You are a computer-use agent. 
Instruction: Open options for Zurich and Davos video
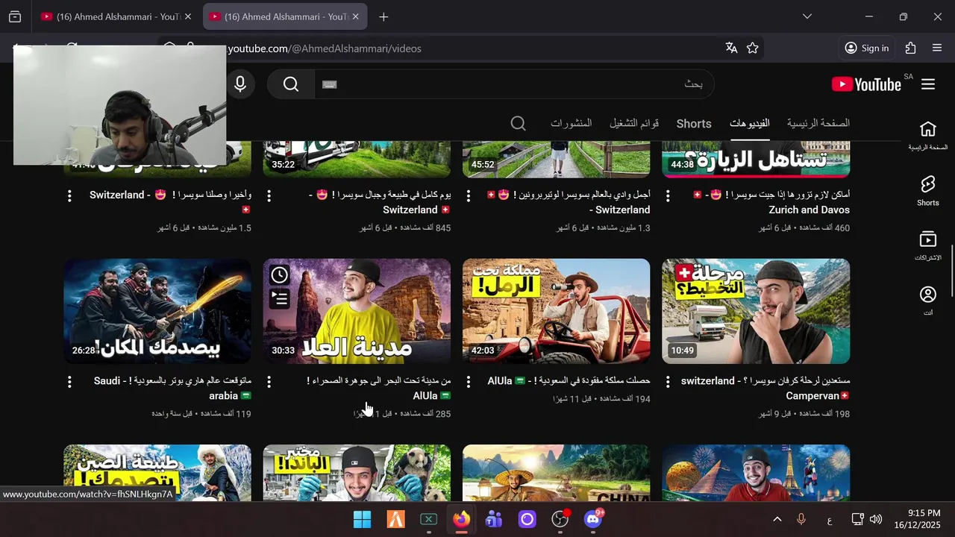pyautogui.click(x=668, y=195)
